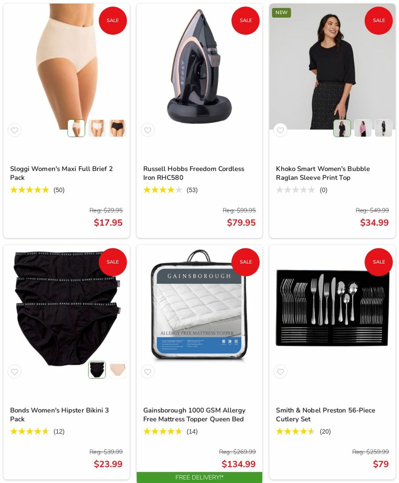Save Smith & Nobel Cutlery Set to wishlist

point(280,372)
